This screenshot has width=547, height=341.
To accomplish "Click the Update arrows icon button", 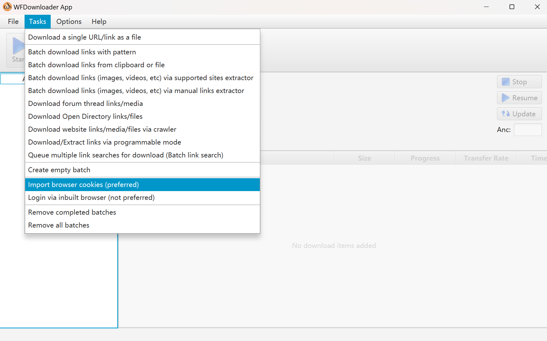I will click(x=505, y=114).
